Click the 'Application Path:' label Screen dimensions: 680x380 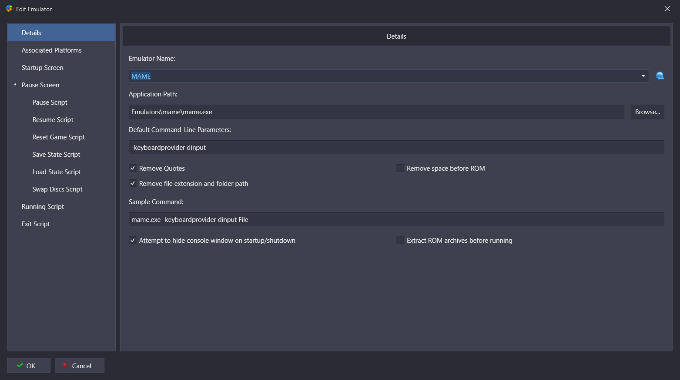tap(153, 94)
